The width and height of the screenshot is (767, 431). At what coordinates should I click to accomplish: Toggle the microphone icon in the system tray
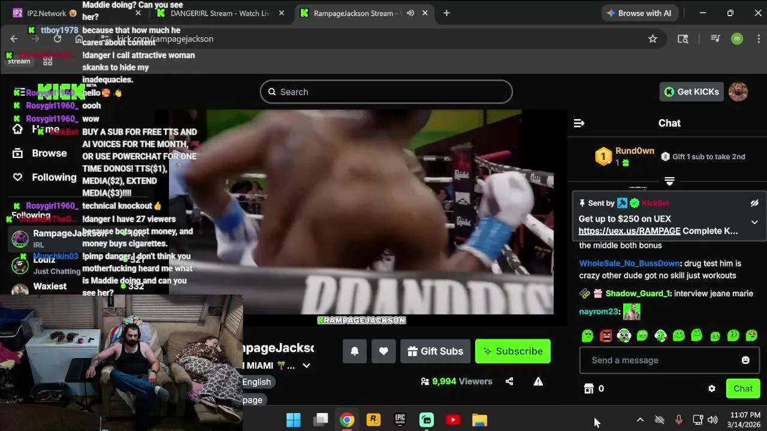(678, 420)
